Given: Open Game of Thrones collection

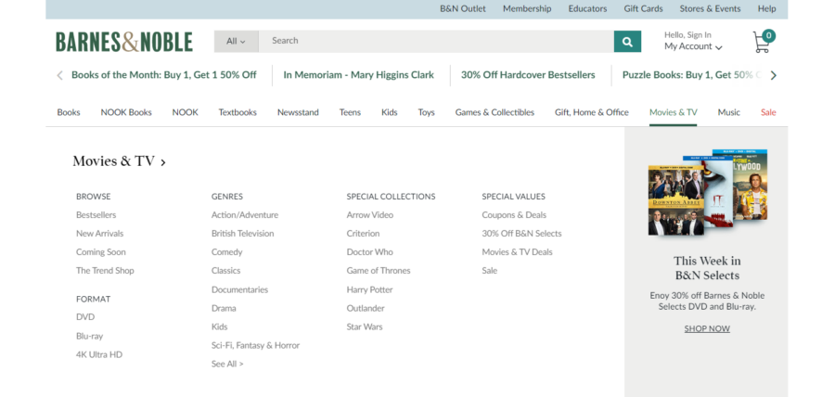Looking at the screenshot, I should (379, 270).
